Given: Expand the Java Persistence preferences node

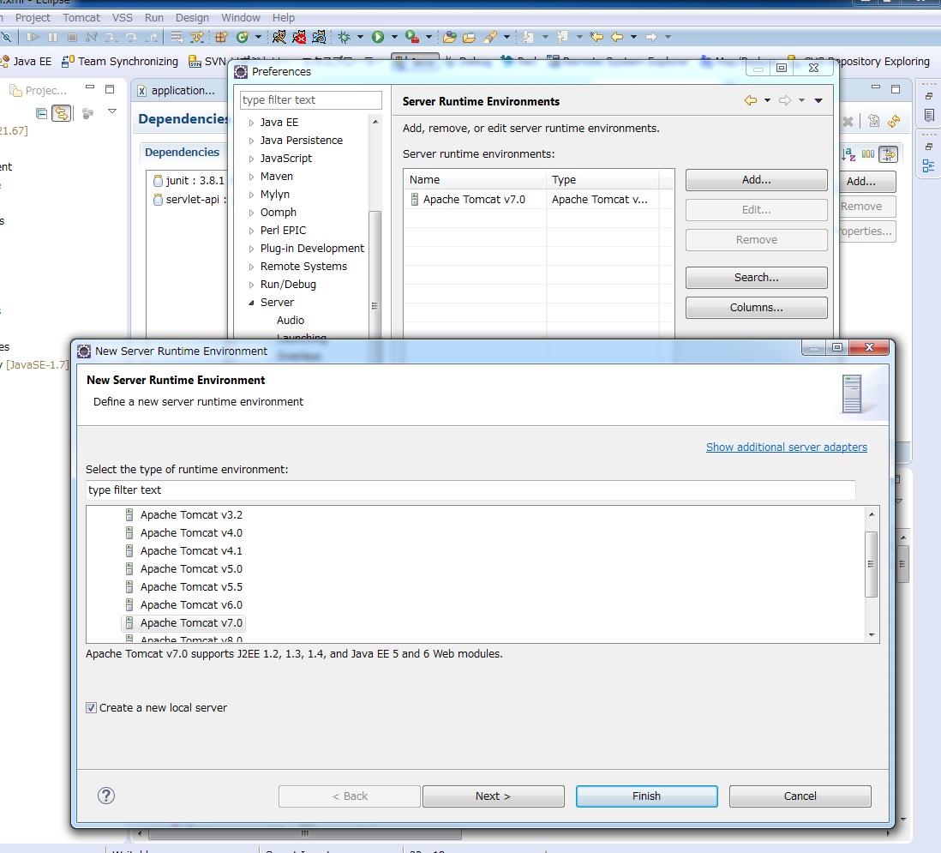Looking at the screenshot, I should pos(251,141).
